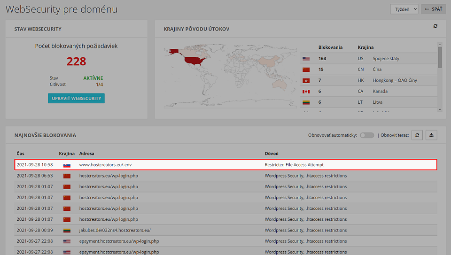
Task: Click the Hong Kong flag icon
Action: pyautogui.click(x=306, y=80)
